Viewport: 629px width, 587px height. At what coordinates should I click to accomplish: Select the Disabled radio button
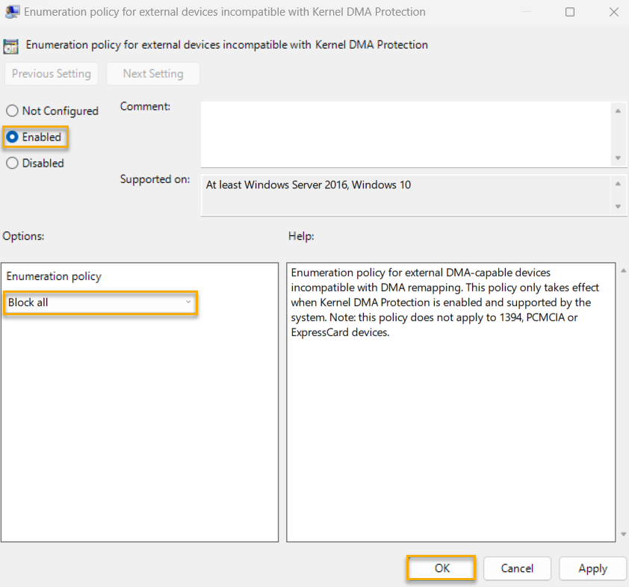[12, 163]
